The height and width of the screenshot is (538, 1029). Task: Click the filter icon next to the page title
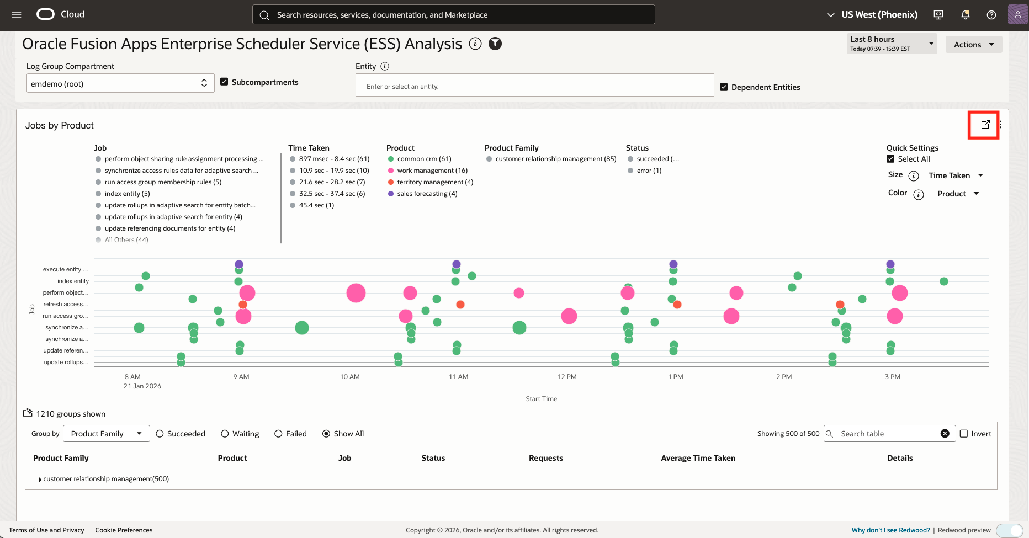pyautogui.click(x=495, y=44)
